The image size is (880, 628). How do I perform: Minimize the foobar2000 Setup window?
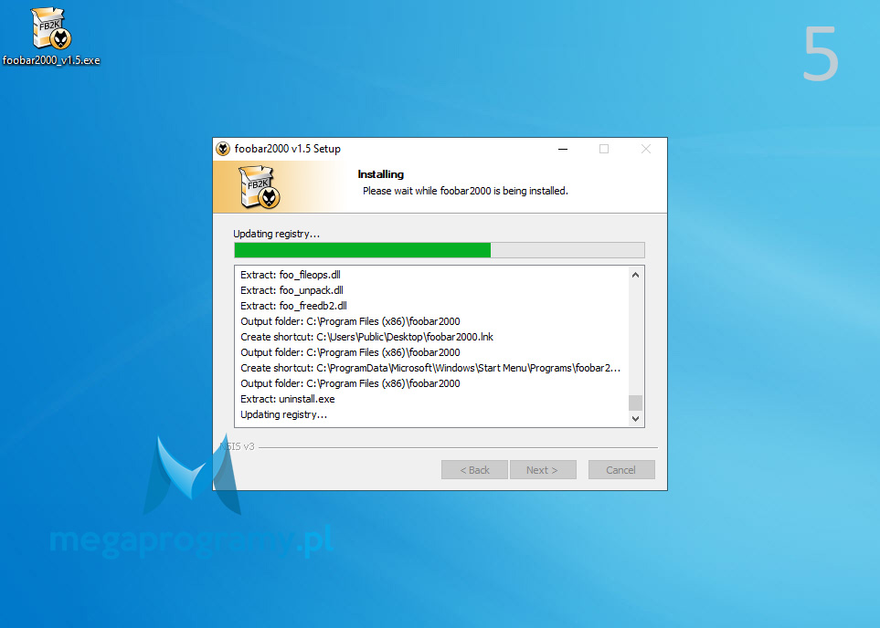click(x=563, y=149)
